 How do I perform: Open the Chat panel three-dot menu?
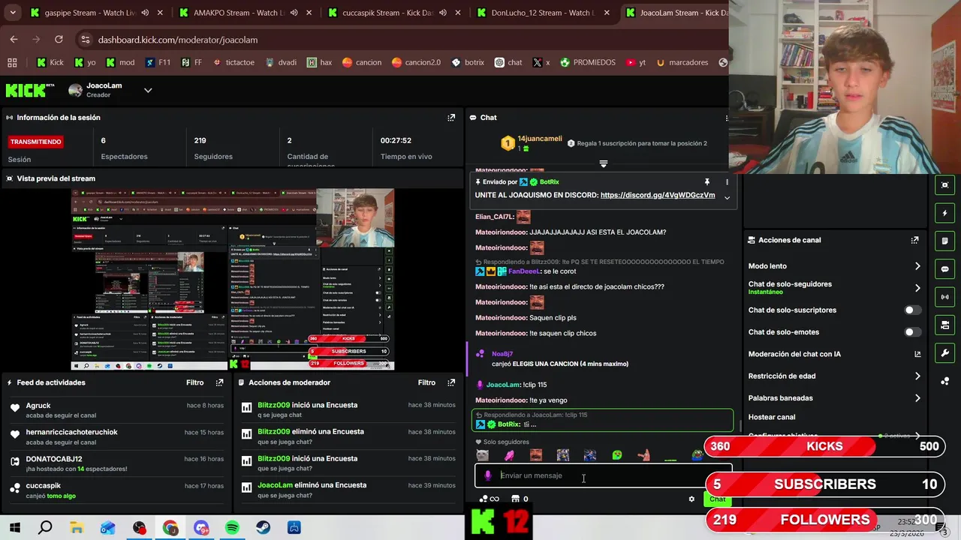pos(726,118)
